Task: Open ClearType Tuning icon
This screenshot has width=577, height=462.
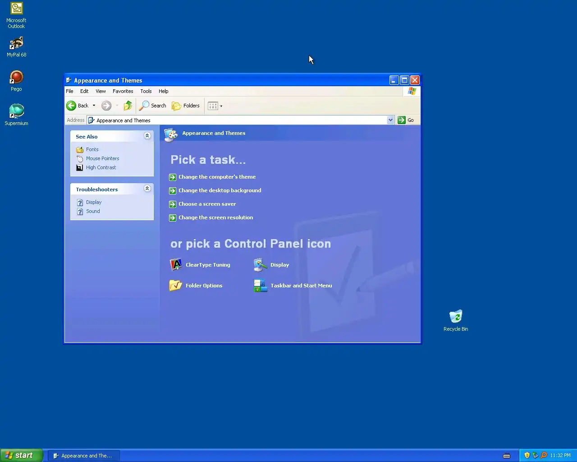Action: (x=200, y=265)
